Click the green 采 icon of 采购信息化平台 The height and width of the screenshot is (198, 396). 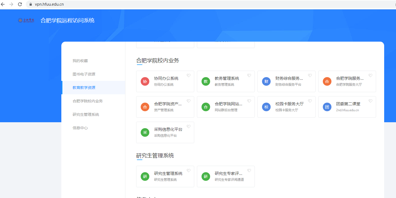tap(145, 132)
